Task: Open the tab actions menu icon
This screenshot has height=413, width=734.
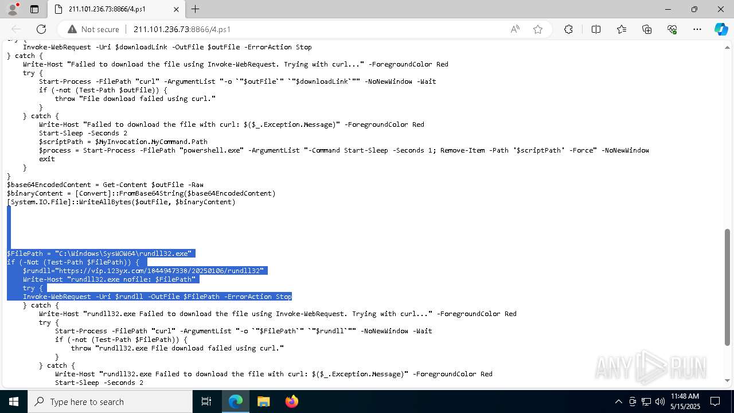Action: click(x=34, y=9)
